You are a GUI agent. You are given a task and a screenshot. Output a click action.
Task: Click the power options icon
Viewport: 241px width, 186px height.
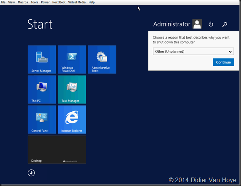click(211, 24)
